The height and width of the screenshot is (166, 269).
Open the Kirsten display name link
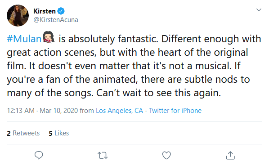pos(45,11)
